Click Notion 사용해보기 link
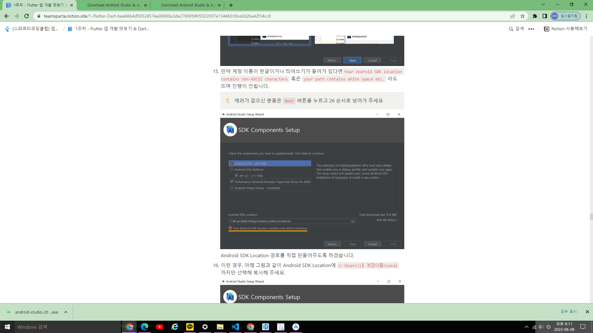This screenshot has height=333, width=593. coord(566,29)
